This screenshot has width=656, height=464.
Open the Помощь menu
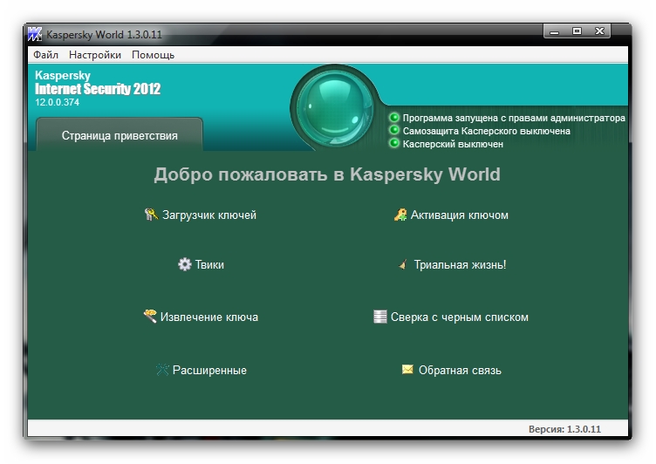coord(154,55)
